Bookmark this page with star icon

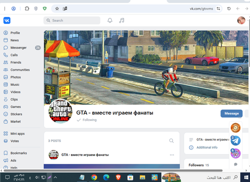pos(57,8)
